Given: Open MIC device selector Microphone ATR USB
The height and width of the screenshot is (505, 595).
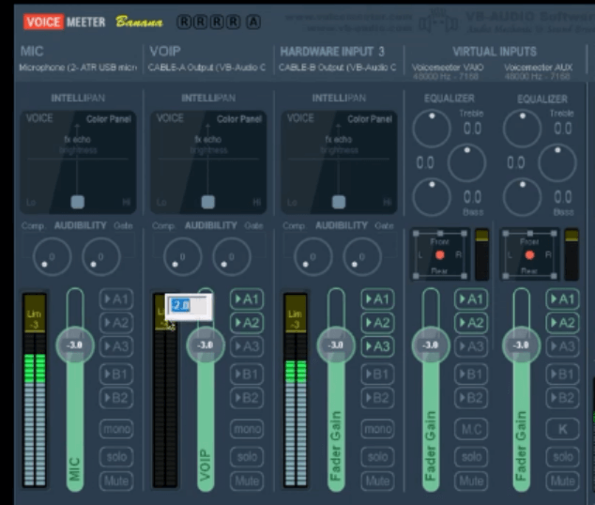Looking at the screenshot, I should pyautogui.click(x=78, y=68).
